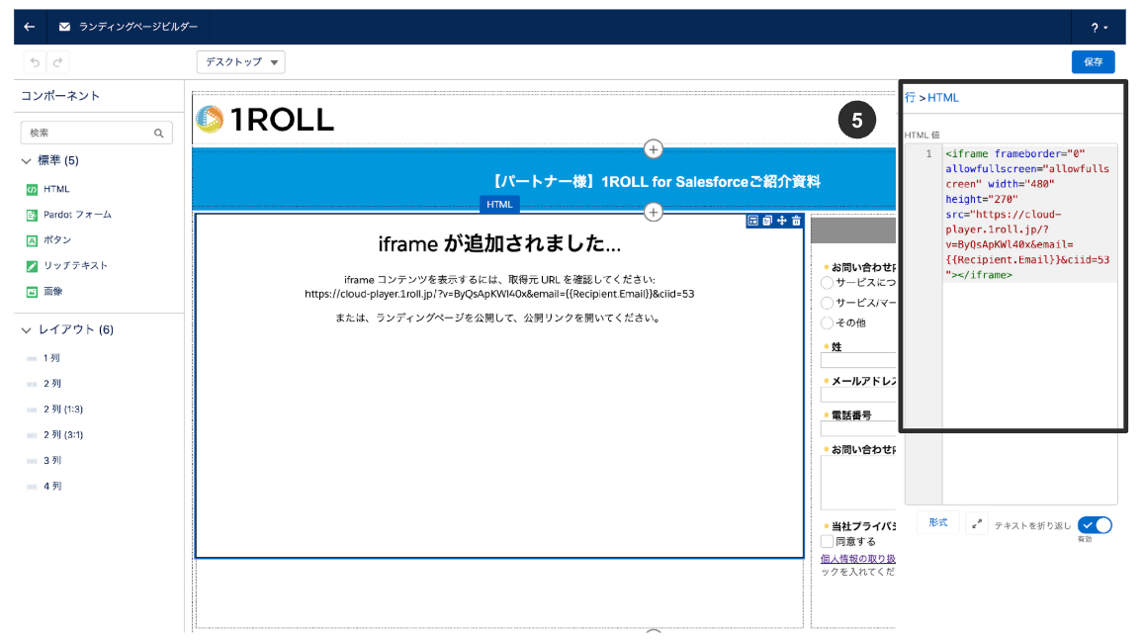Open the iframe block settings icon
The height and width of the screenshot is (643, 1143).
pos(753,221)
